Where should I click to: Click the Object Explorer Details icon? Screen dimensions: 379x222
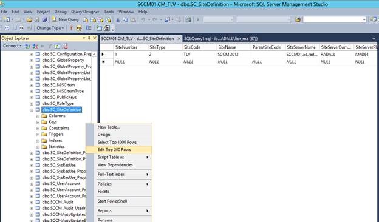[x=65, y=46]
